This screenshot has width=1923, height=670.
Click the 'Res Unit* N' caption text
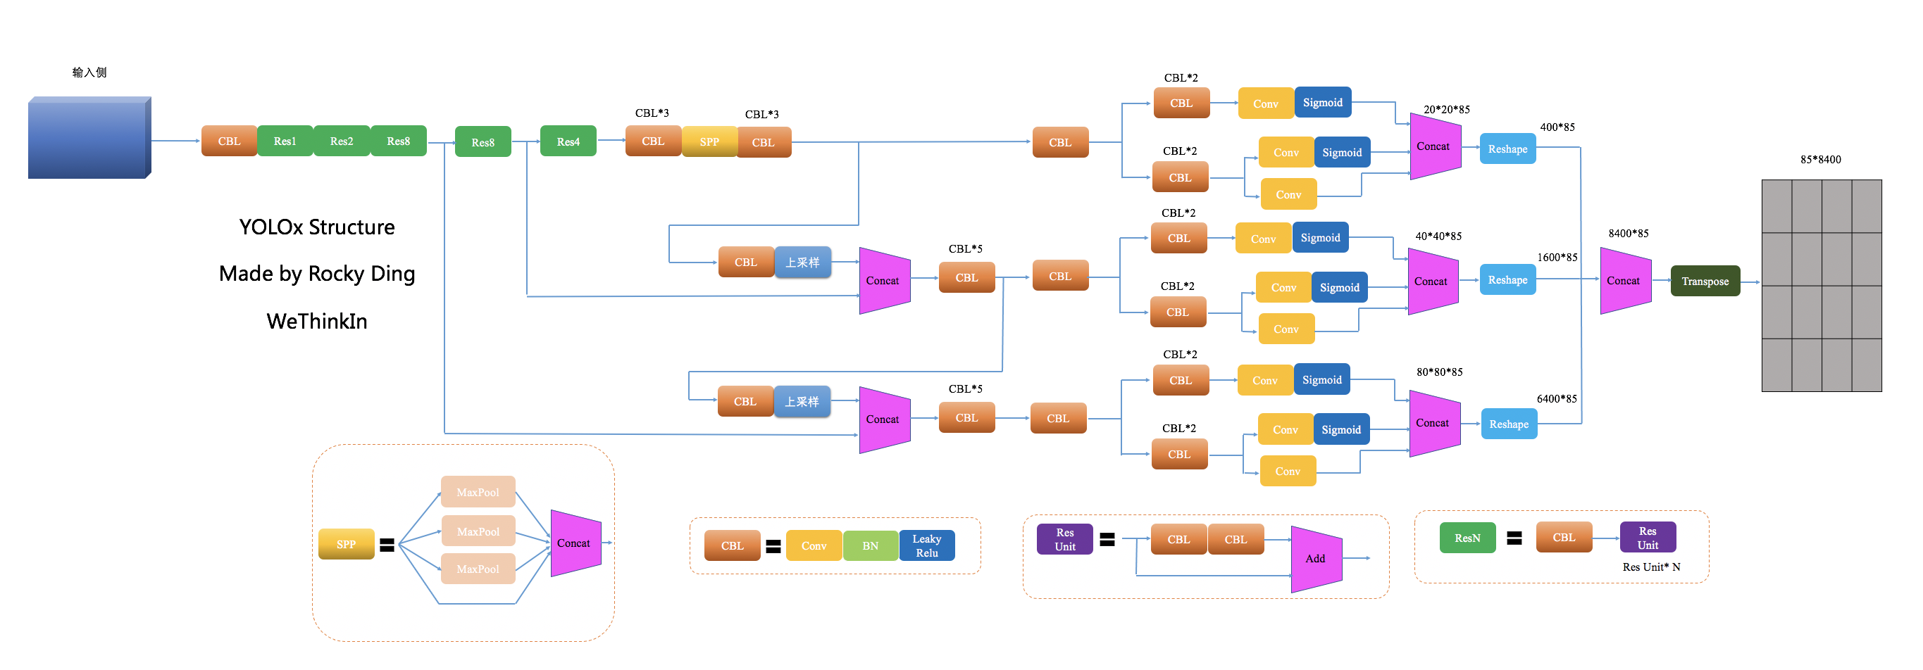click(x=1651, y=567)
